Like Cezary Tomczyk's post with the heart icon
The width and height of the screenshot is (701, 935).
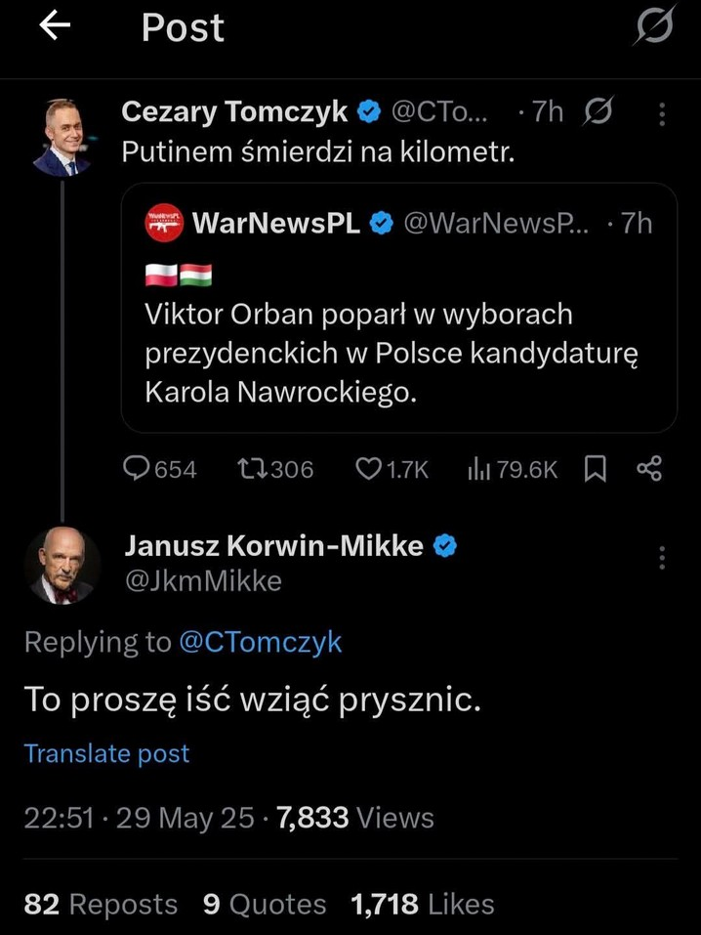click(368, 469)
